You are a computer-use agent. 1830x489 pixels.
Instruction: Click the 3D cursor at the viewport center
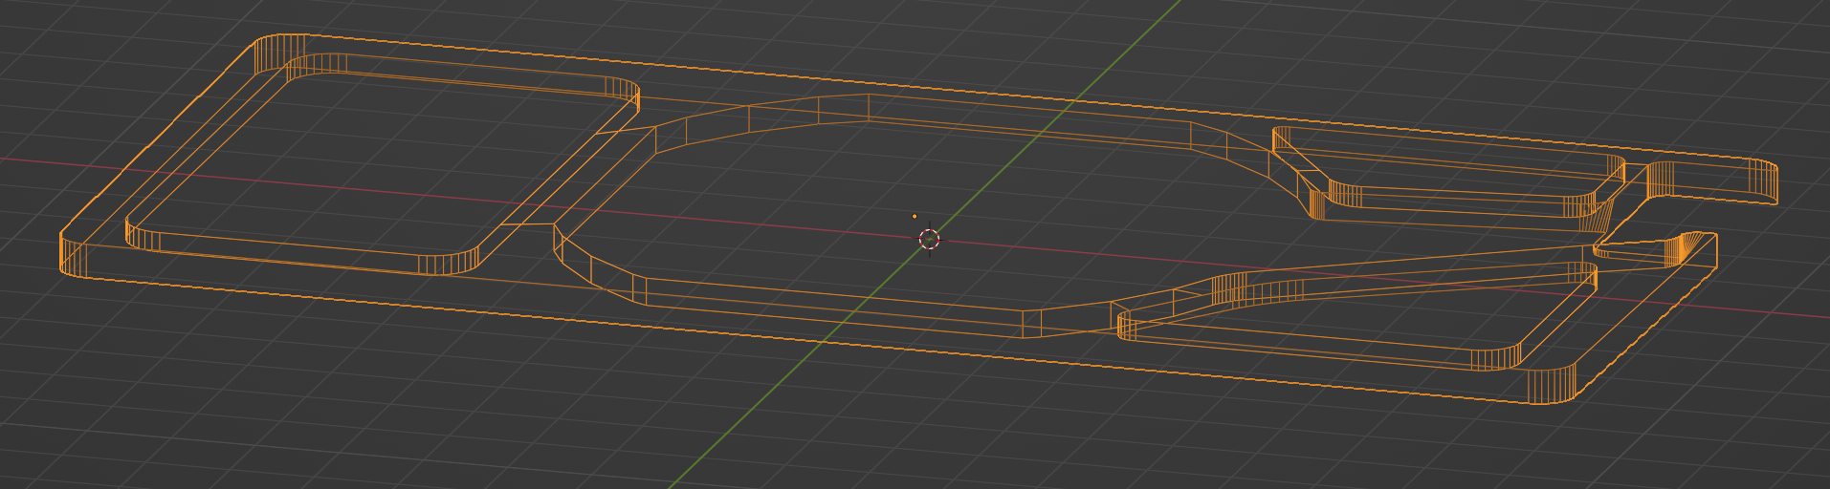pyautogui.click(x=929, y=239)
